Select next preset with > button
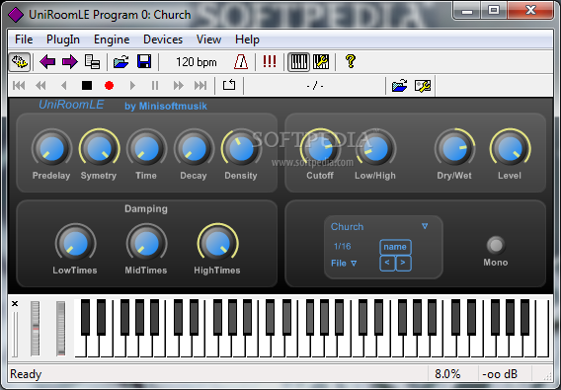The width and height of the screenshot is (561, 390). 403,263
